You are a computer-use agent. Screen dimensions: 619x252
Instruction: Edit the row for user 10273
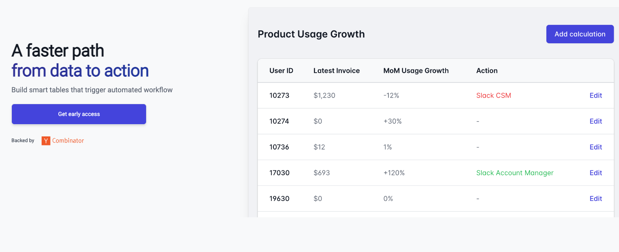tap(596, 96)
